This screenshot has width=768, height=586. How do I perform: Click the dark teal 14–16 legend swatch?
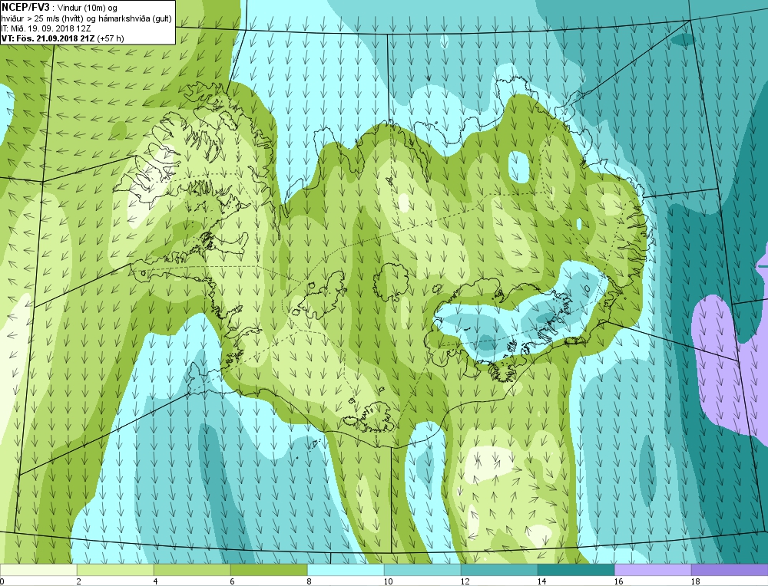click(x=576, y=570)
